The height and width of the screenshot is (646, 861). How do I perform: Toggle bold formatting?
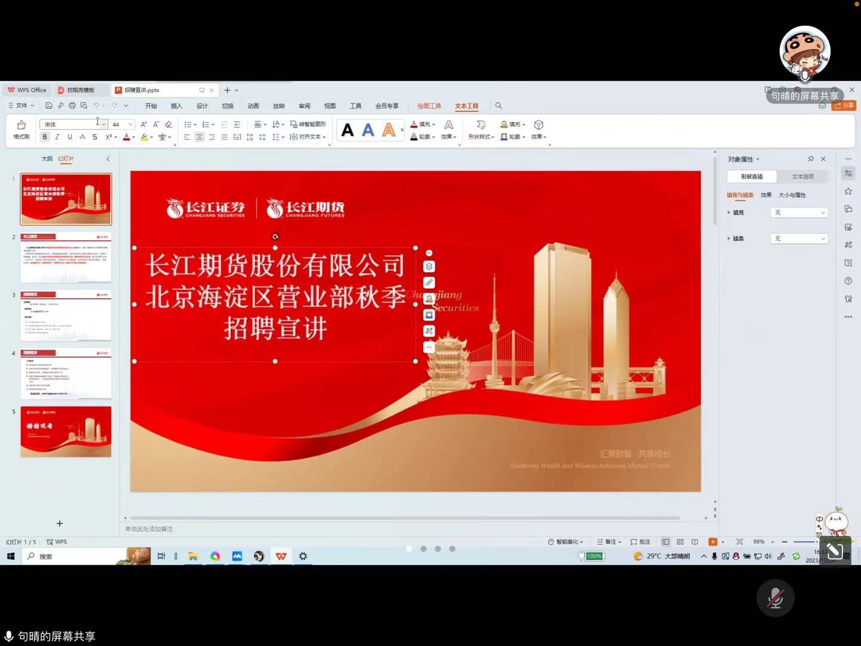(45, 137)
